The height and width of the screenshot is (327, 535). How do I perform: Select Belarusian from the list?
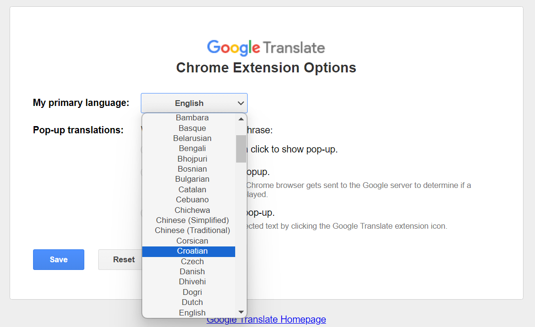point(192,139)
